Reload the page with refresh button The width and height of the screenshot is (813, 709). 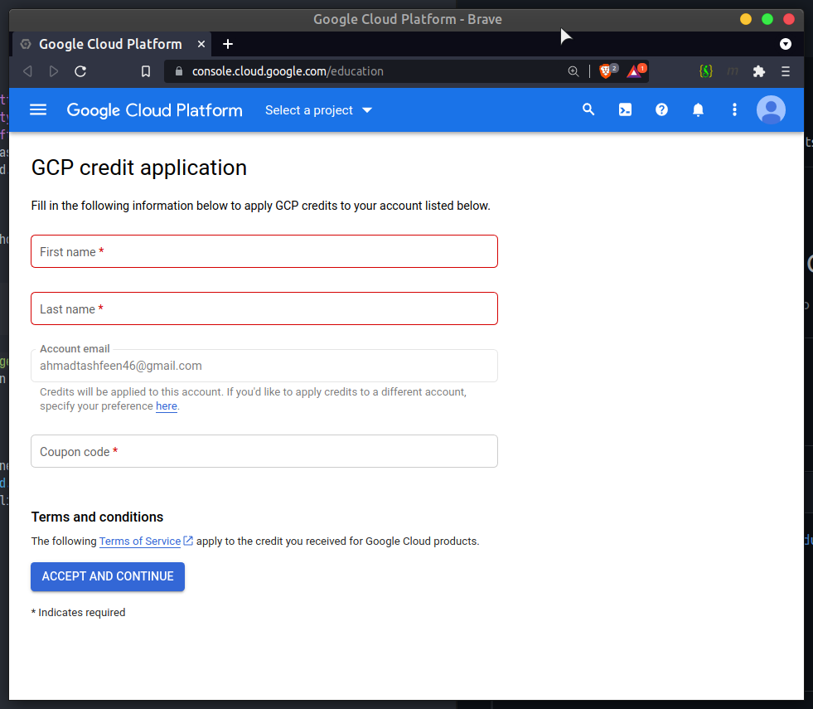tap(80, 71)
